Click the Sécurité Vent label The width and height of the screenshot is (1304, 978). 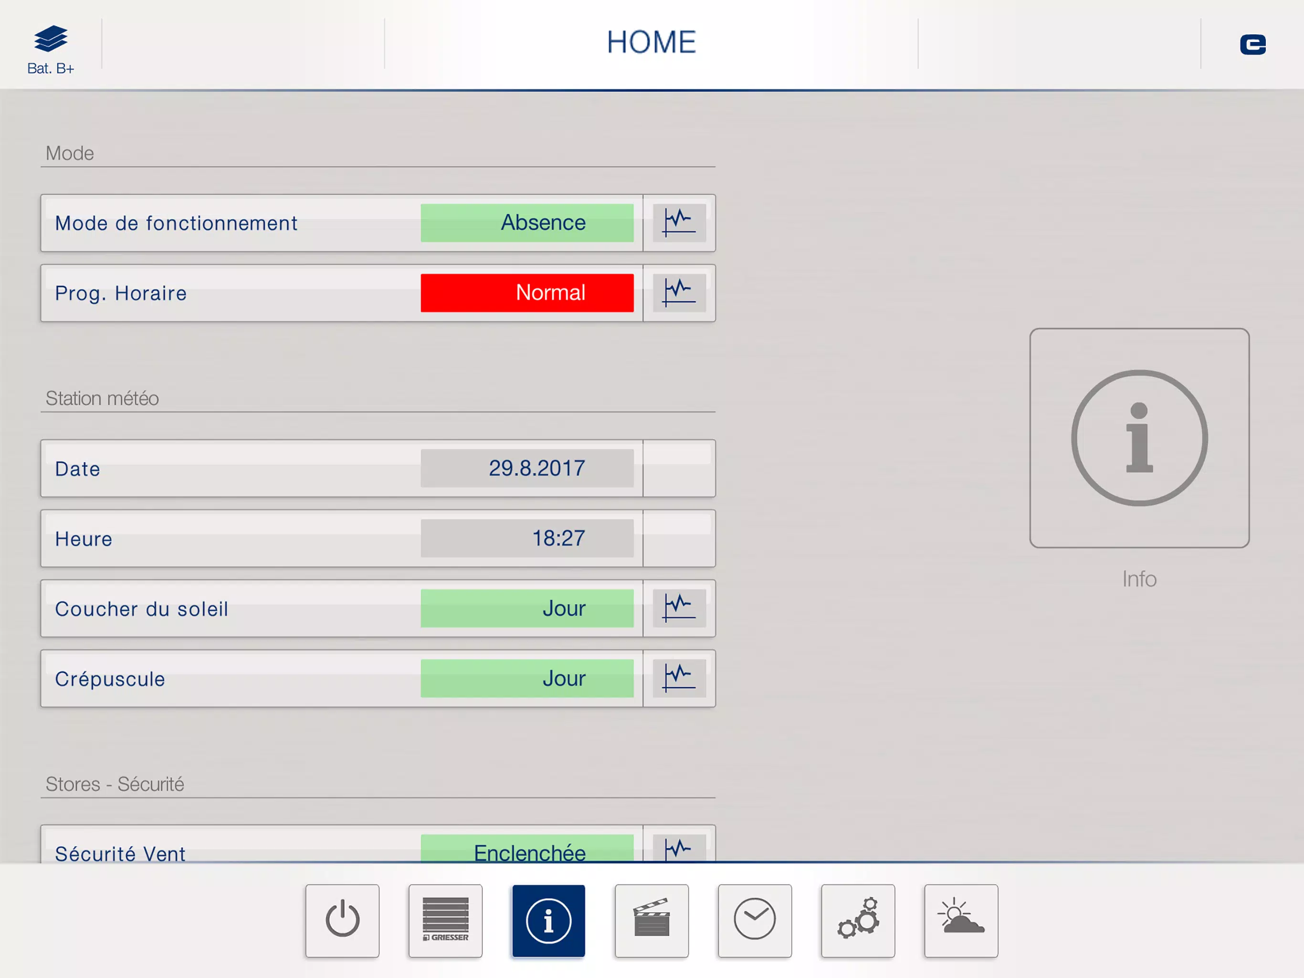point(120,853)
